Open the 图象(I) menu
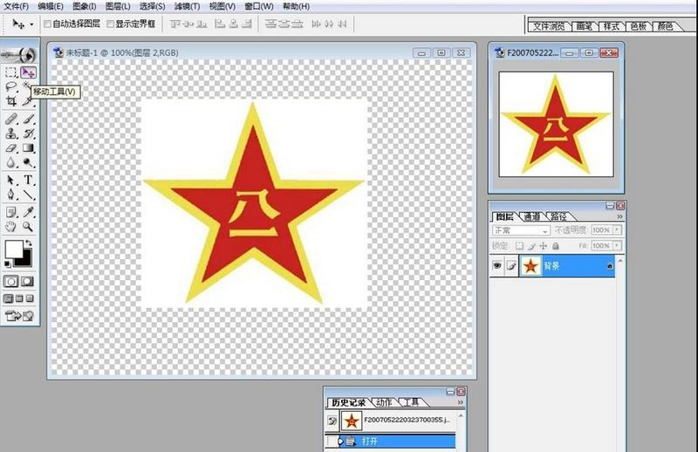Viewport: 698px width, 452px height. pos(84,6)
